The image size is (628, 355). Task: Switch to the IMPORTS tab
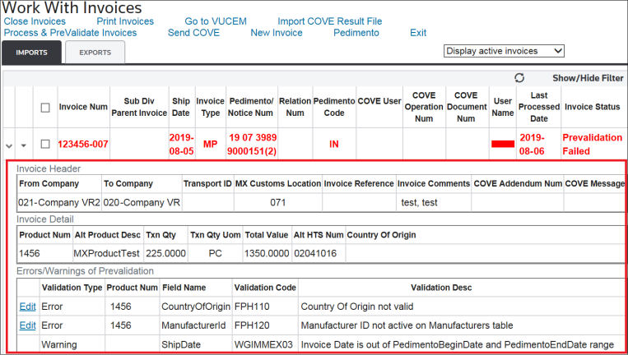[x=31, y=53]
